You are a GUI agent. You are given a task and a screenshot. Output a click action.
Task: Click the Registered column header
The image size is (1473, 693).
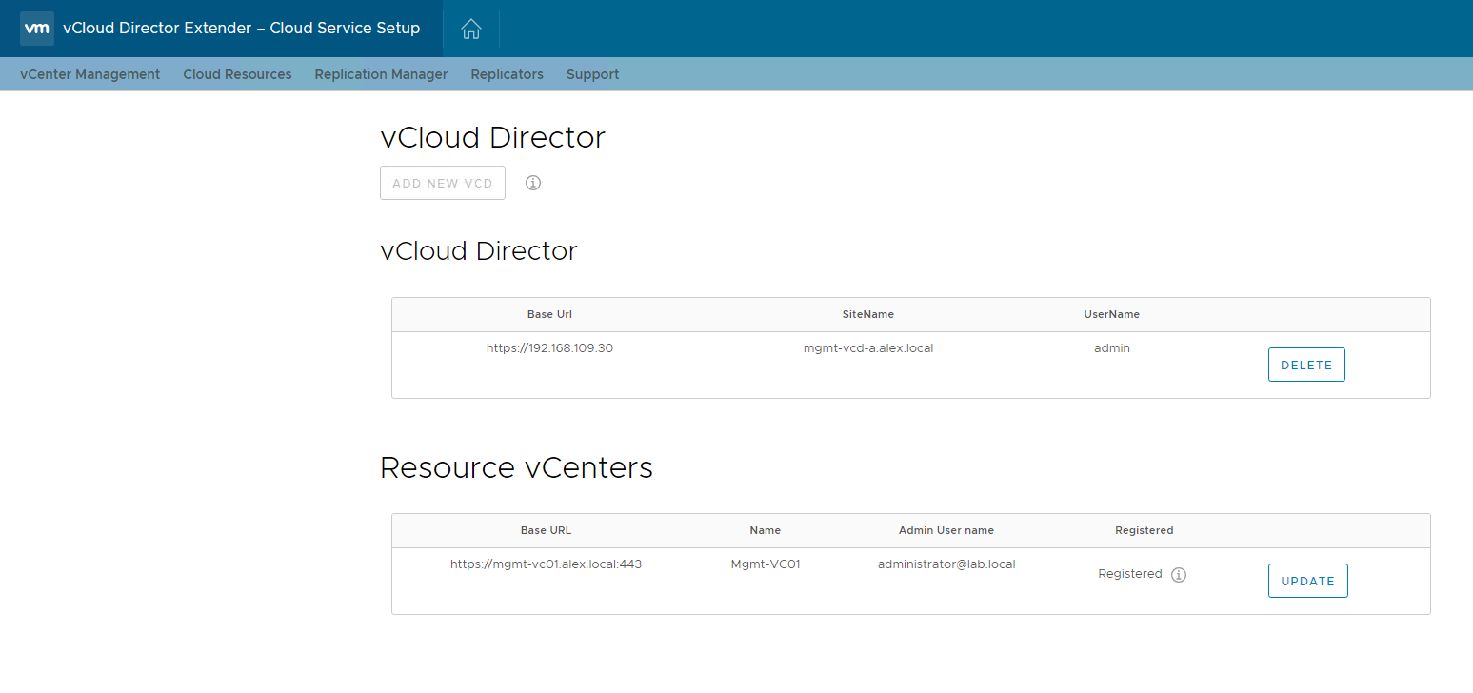click(x=1144, y=530)
